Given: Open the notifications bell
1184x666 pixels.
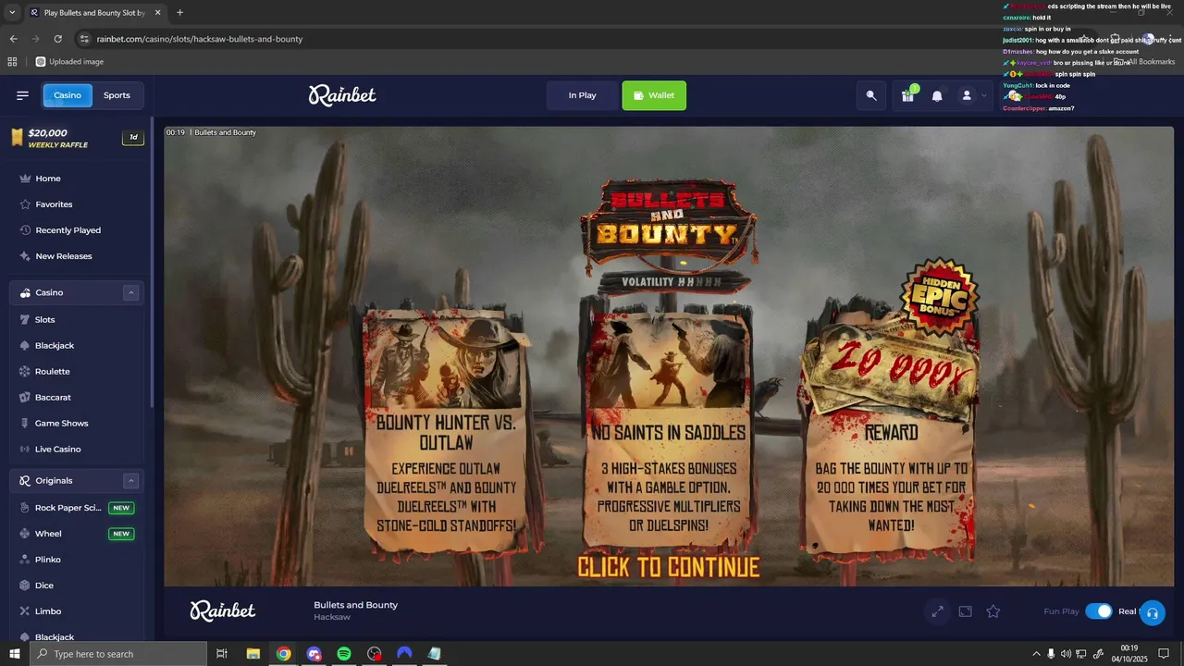Looking at the screenshot, I should click(x=937, y=95).
